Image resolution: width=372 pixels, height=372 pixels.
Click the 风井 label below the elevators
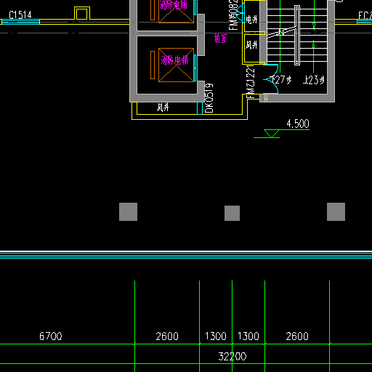pyautogui.click(x=163, y=107)
